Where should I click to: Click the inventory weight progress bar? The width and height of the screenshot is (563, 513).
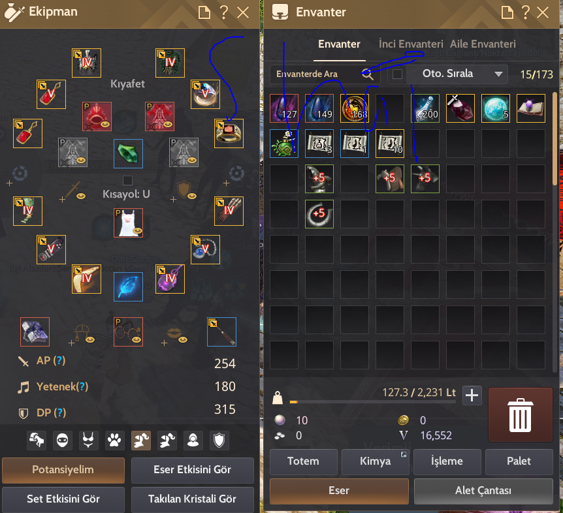[372, 402]
